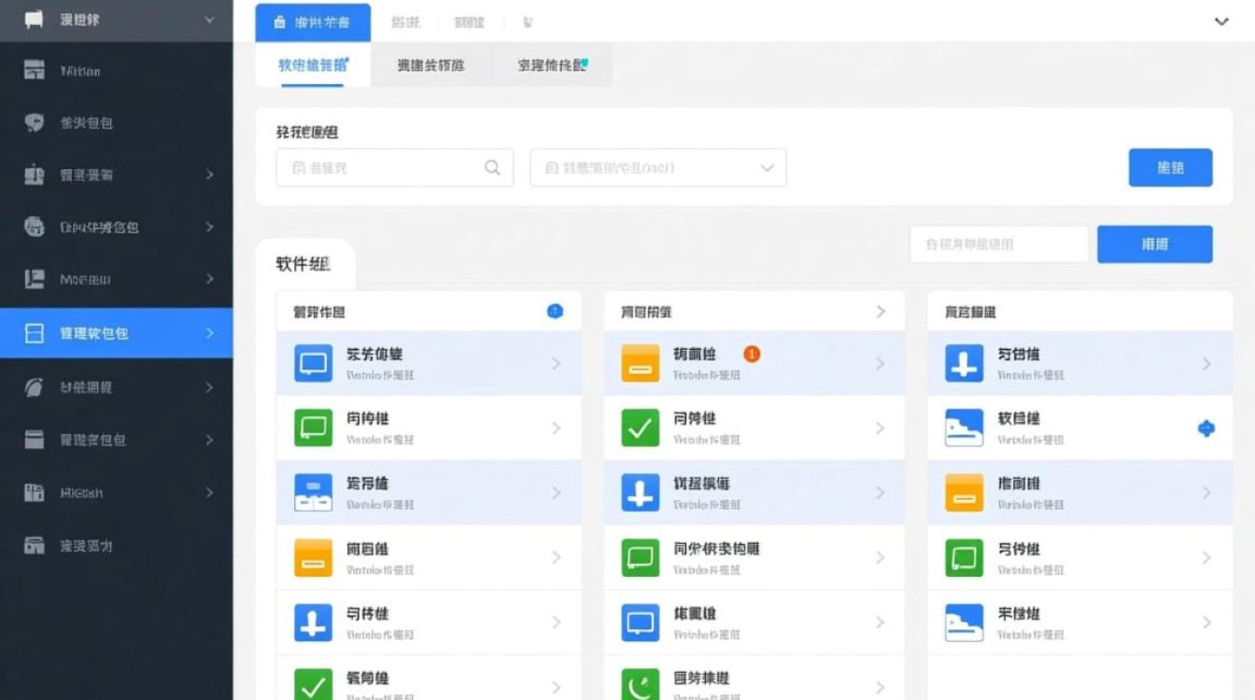Screen dimensions: 1255x700
Task: Expand the chevron beside the sidebar leaf item
Action: (209, 386)
